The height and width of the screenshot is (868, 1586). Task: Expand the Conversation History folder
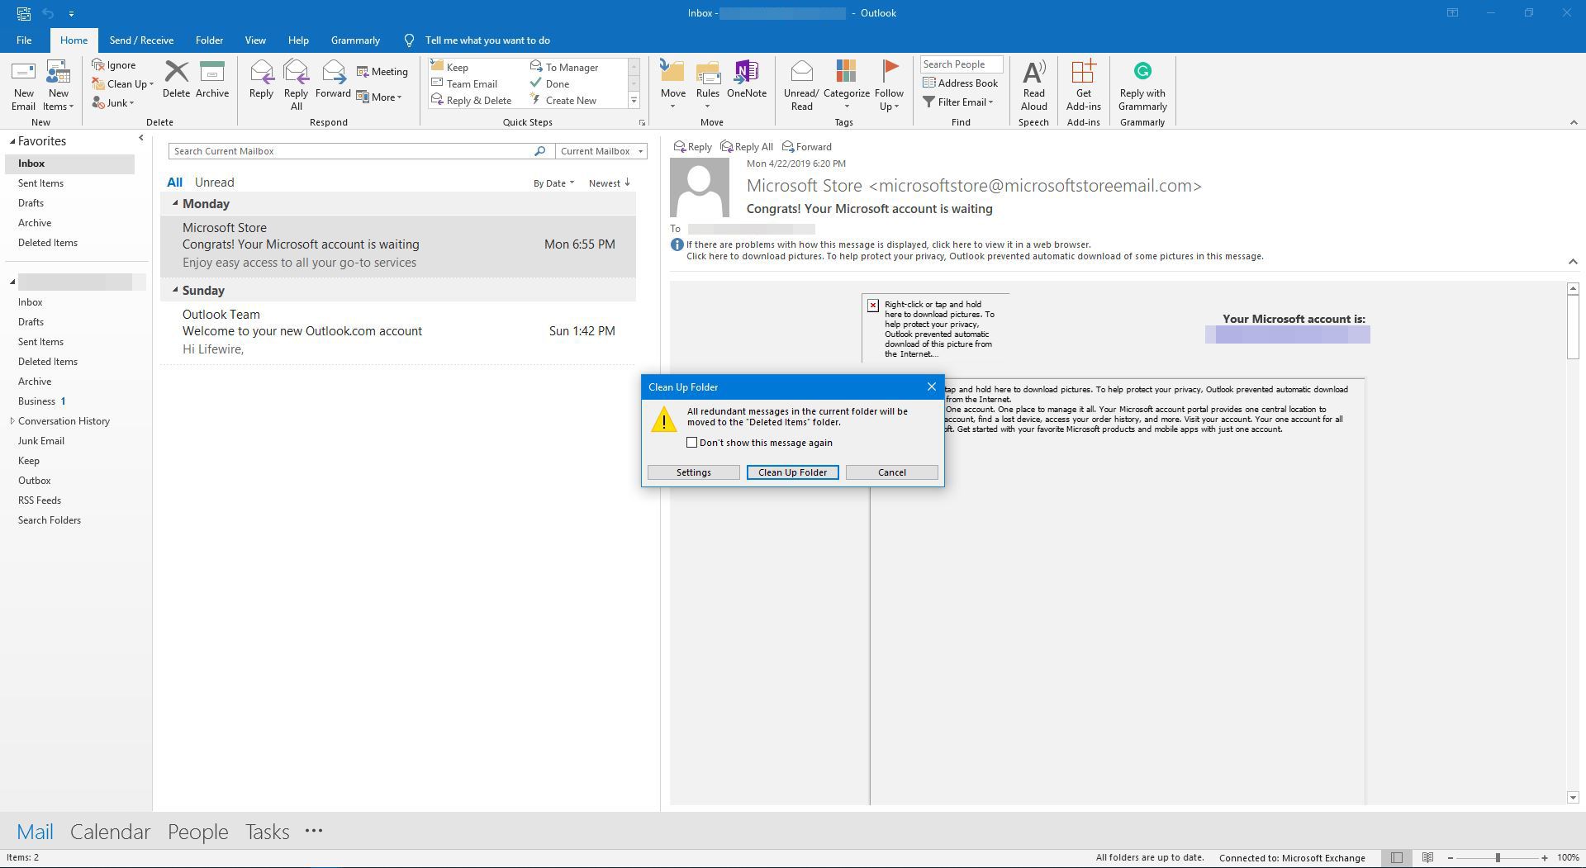(x=12, y=421)
